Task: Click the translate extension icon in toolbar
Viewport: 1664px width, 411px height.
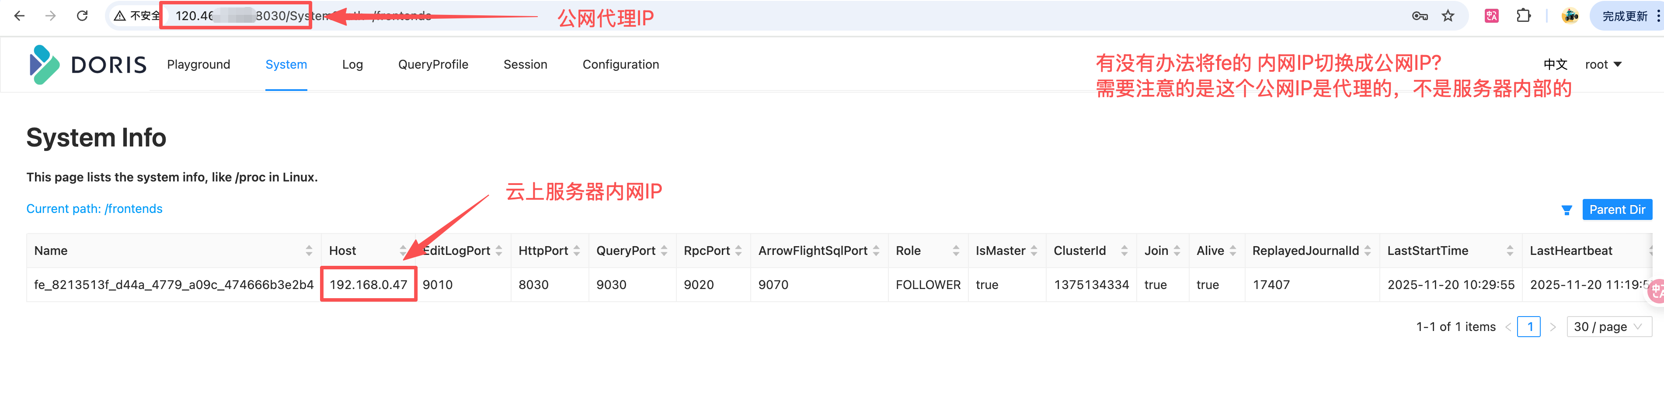Action: (1492, 15)
